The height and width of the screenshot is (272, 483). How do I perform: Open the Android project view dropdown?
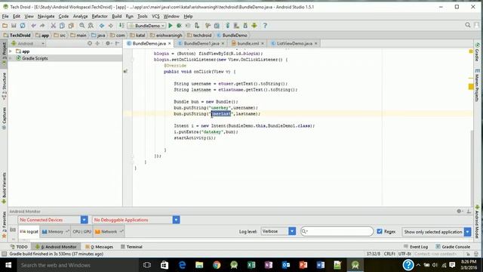coord(28,44)
